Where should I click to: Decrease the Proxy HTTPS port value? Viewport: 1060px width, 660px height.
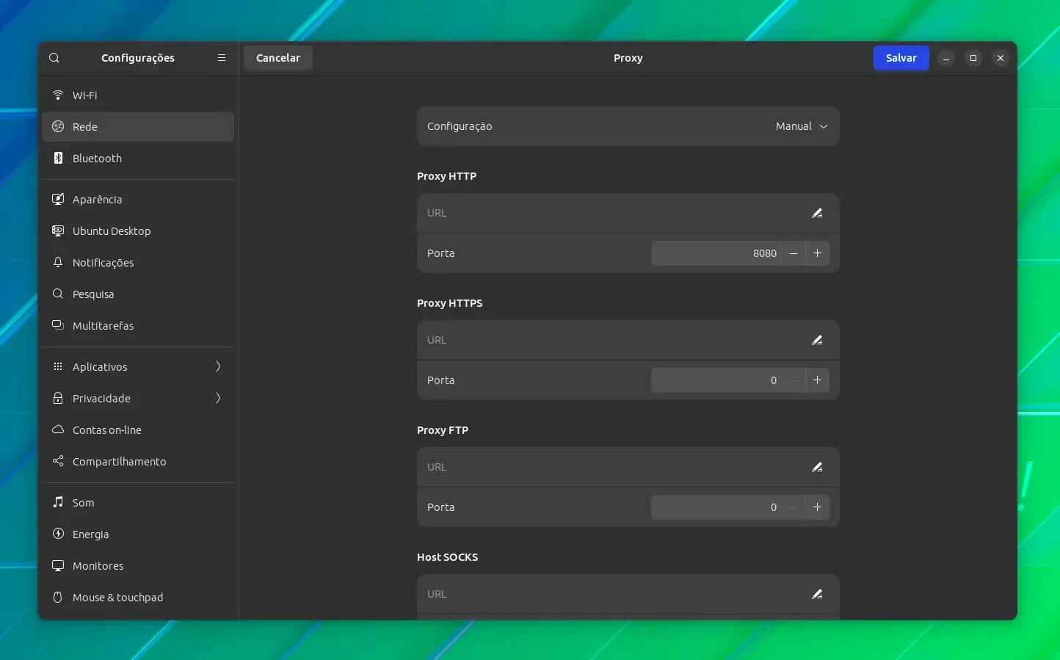point(794,380)
